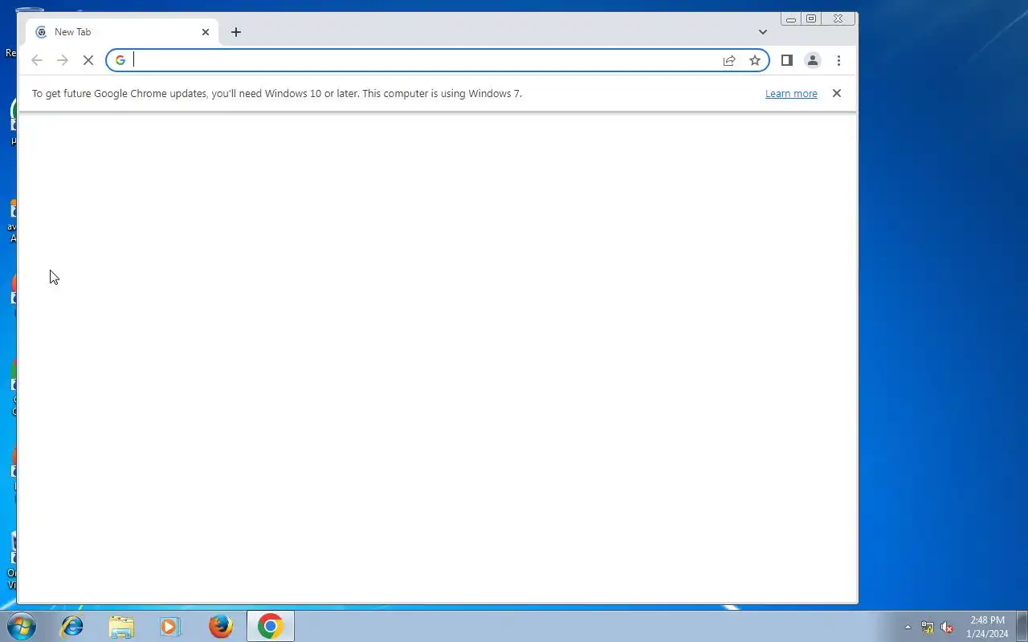
Task: Open muted volume tray icon
Action: [948, 627]
